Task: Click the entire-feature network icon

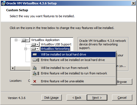Action: pyautogui.click(x=36, y=73)
